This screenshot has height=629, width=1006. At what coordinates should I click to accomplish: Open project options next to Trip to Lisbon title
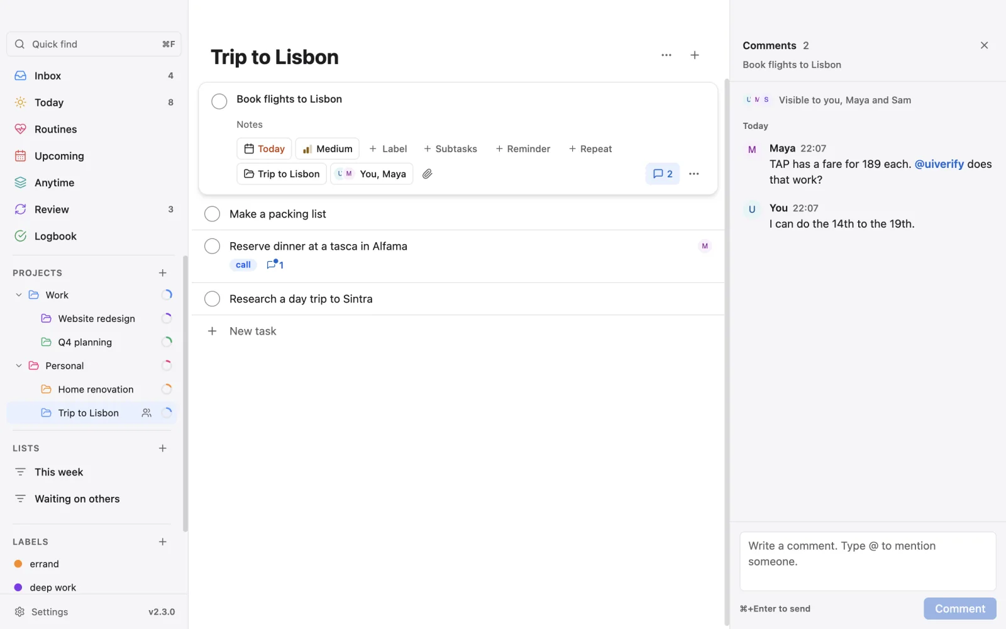click(x=666, y=55)
